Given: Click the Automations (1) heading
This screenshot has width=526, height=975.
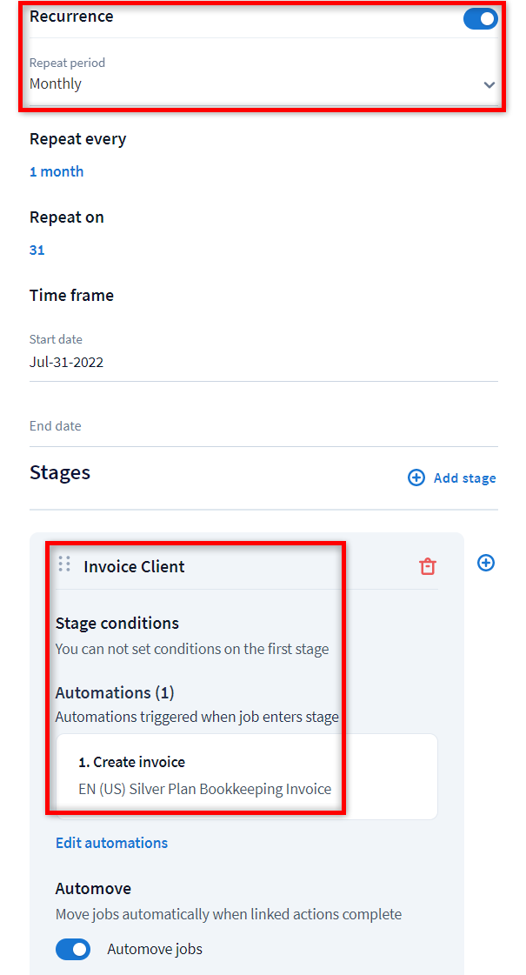Looking at the screenshot, I should tap(115, 692).
